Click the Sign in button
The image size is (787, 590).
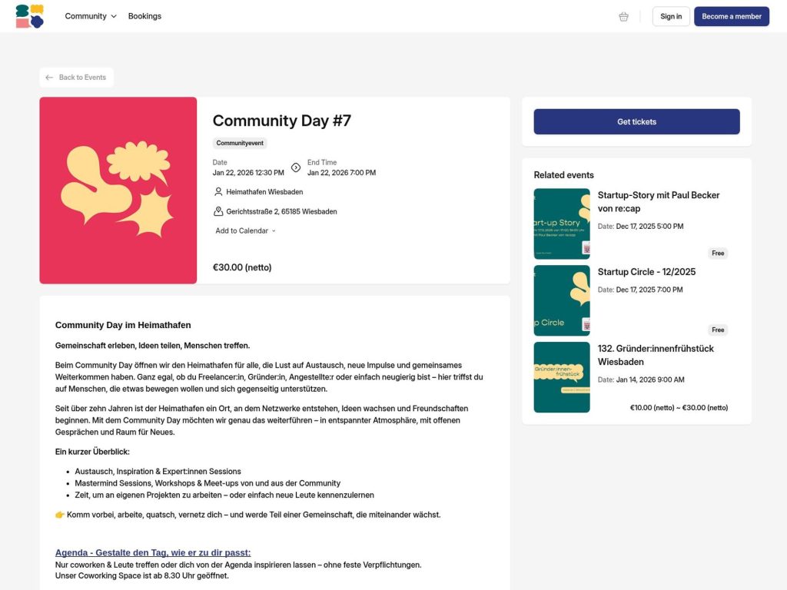[x=670, y=16]
